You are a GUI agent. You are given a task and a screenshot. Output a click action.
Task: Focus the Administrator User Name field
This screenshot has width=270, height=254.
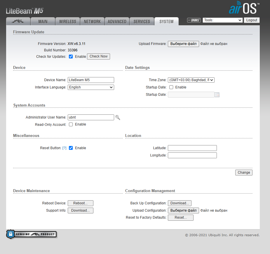[91, 117]
